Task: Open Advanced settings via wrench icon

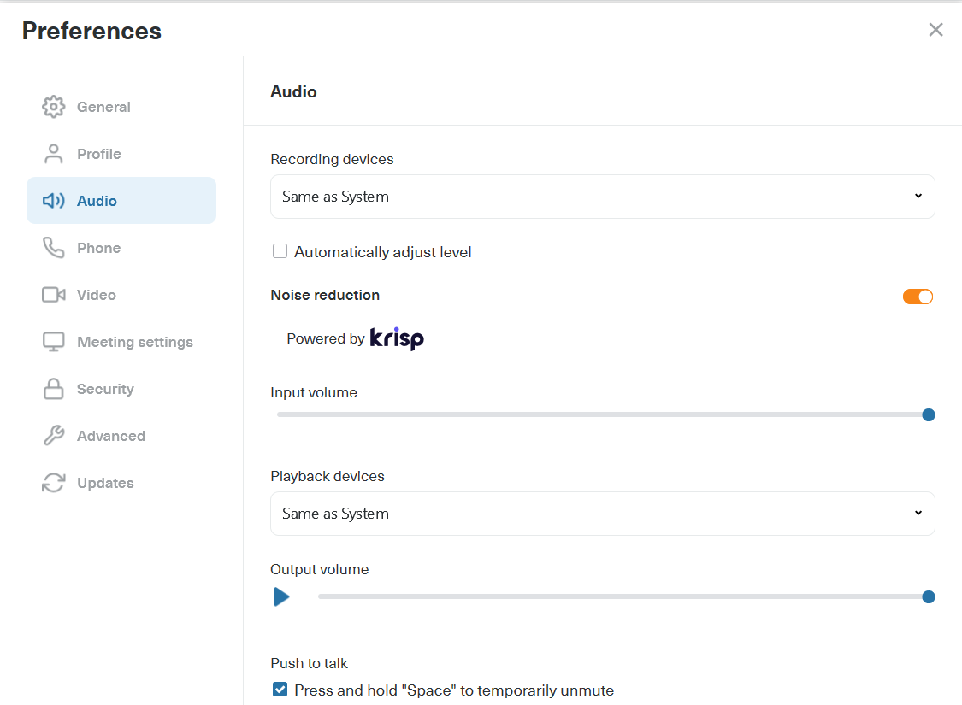Action: click(x=53, y=435)
